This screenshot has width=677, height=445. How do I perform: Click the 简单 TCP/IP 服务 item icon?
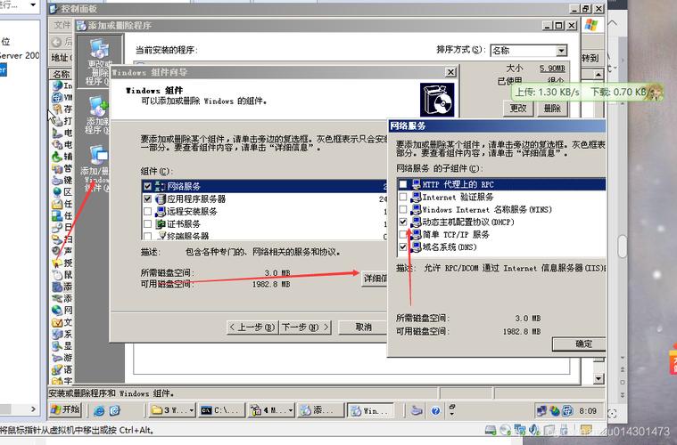point(416,234)
